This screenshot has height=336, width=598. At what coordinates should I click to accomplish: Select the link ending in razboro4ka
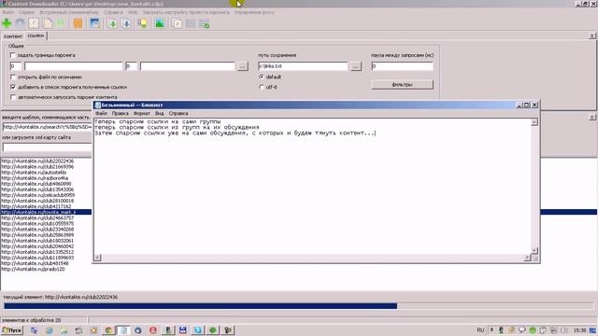tap(35, 178)
